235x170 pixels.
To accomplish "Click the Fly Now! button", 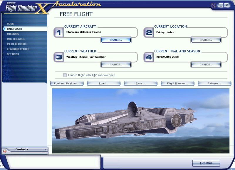I will pos(206,163).
